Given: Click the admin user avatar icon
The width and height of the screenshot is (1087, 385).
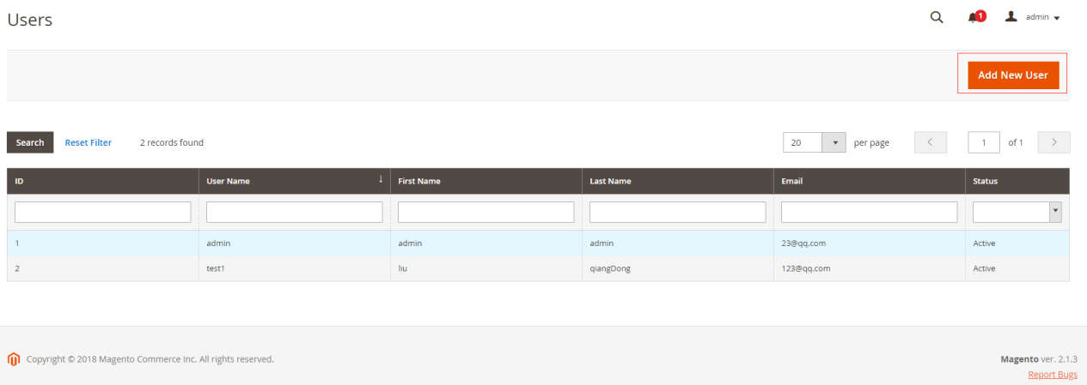Looking at the screenshot, I should [1011, 16].
